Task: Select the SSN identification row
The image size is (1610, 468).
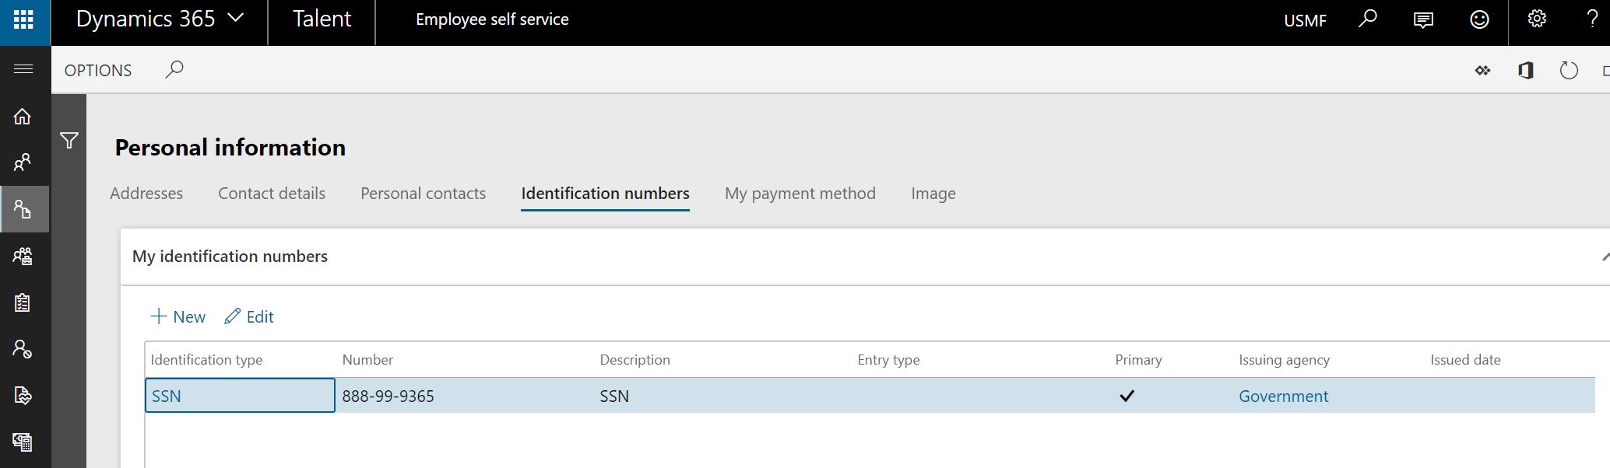Action: click(x=240, y=396)
